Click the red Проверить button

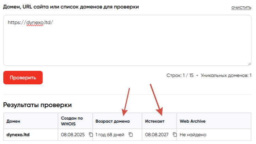click(23, 78)
